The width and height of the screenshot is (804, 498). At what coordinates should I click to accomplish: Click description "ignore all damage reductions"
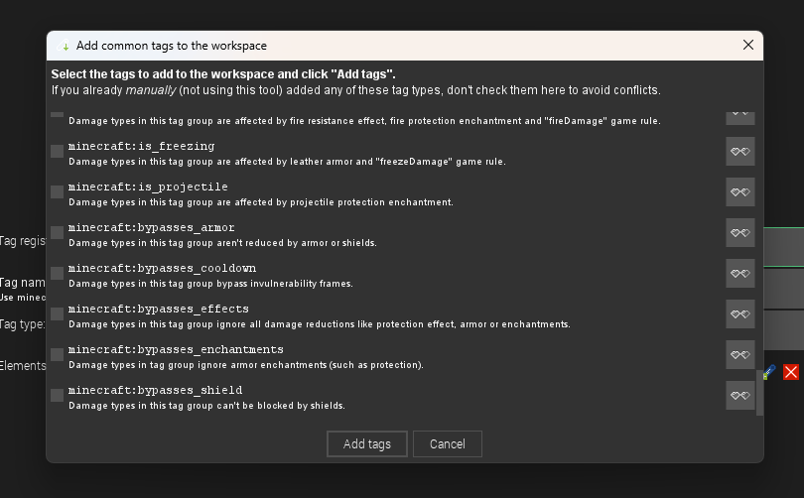[x=320, y=323]
